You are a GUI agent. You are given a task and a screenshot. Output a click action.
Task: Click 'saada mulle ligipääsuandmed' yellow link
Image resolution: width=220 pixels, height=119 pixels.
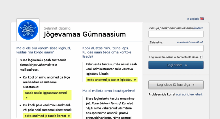[x=47, y=95]
